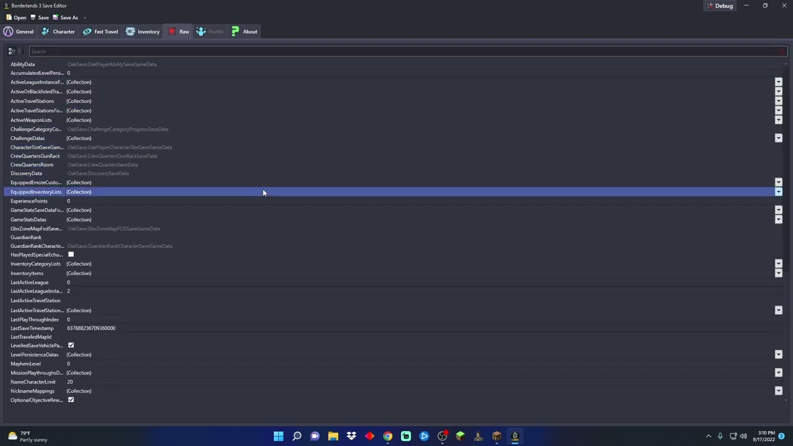Toggle the HasPlayedSpecialEcho checkbox
The height and width of the screenshot is (446, 793).
(x=71, y=255)
